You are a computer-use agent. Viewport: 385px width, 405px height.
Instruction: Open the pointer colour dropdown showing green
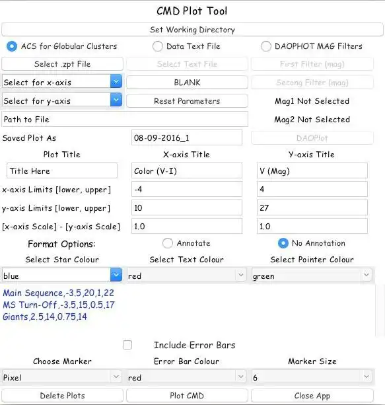[312, 276]
